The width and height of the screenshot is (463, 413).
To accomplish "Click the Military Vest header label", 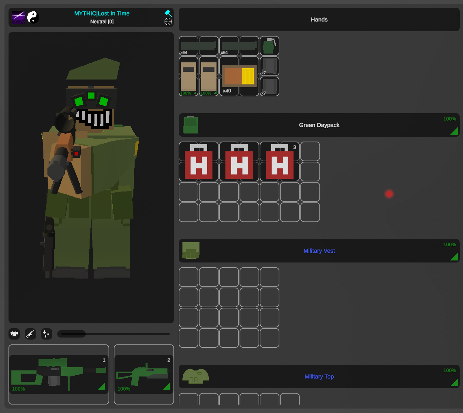I will point(319,251).
